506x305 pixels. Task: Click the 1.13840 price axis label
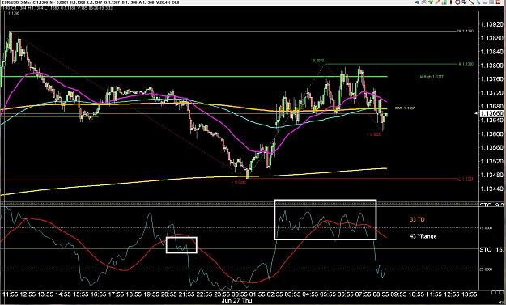[491, 52]
